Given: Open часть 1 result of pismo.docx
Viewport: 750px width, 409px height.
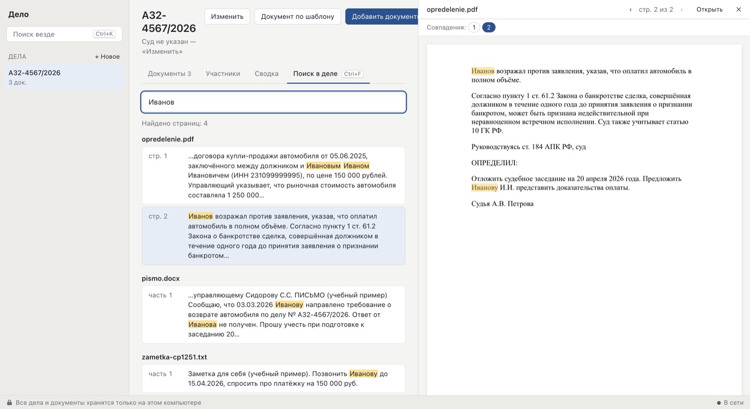Looking at the screenshot, I should (273, 315).
